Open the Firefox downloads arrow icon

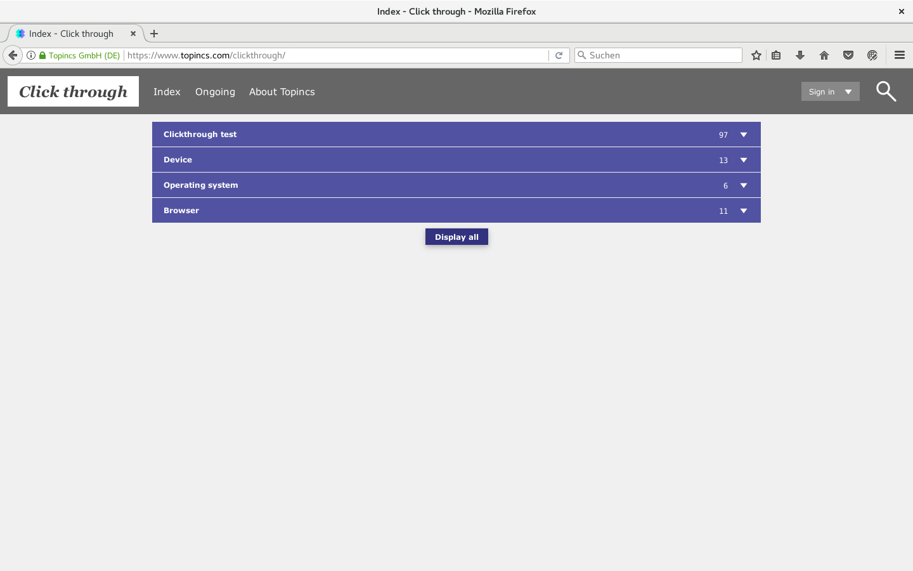coord(800,55)
